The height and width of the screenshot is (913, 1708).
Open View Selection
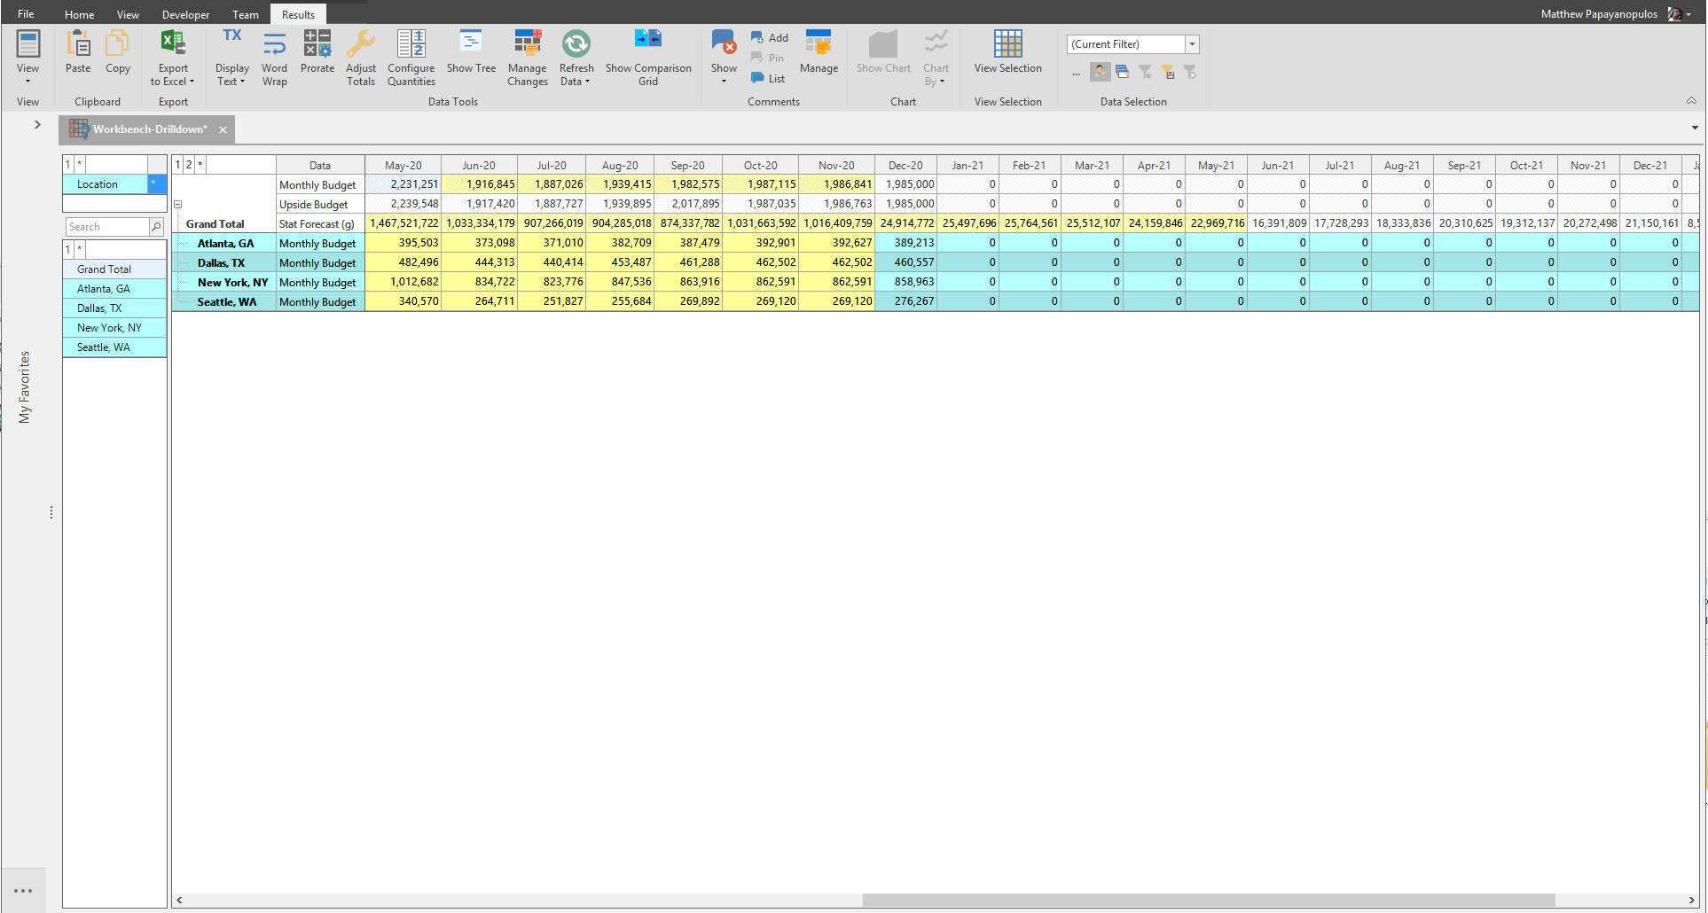click(1008, 52)
